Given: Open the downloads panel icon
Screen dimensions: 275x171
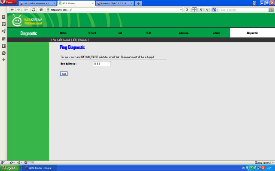Looking at the screenshot, I should (3, 46).
